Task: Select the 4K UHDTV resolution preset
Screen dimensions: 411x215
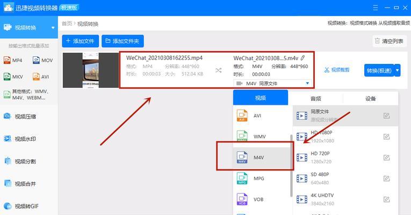Action: (x=345, y=199)
